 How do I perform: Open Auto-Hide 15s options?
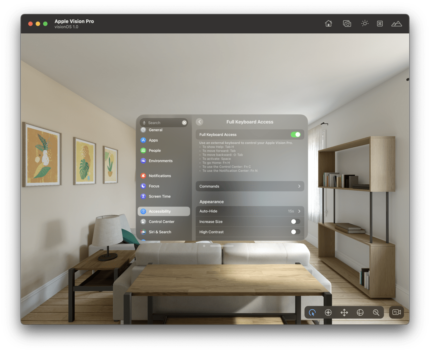[x=250, y=211]
